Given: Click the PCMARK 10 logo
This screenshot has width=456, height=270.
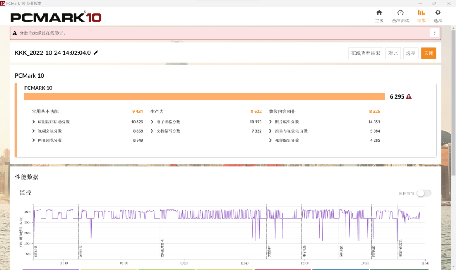Looking at the screenshot, I should (x=56, y=17).
